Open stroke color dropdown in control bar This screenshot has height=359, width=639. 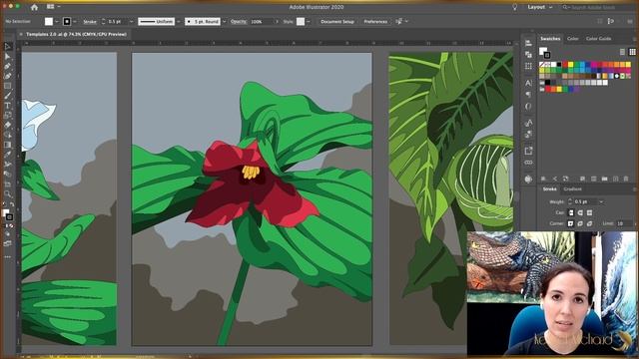[x=74, y=22]
